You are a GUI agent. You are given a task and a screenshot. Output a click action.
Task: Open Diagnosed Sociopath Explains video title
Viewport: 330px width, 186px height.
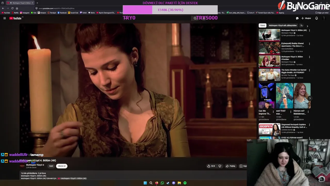coord(294,126)
